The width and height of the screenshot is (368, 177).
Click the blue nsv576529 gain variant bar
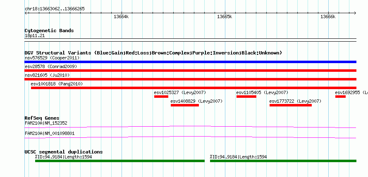(190, 62)
